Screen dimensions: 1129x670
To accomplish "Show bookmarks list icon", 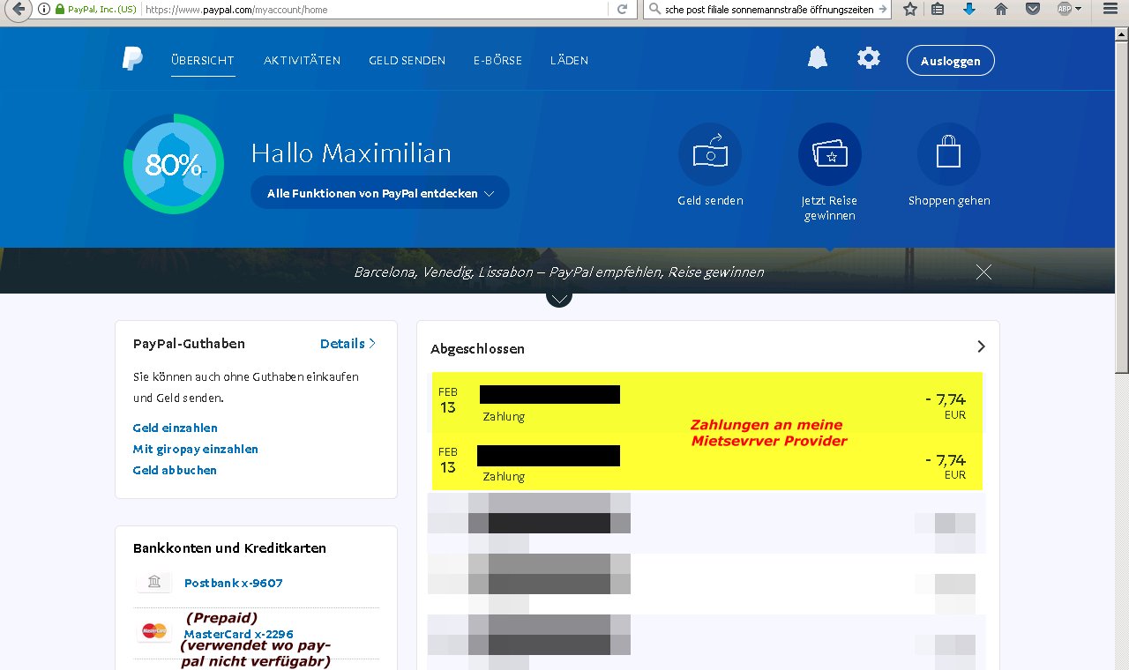I will coord(938,9).
